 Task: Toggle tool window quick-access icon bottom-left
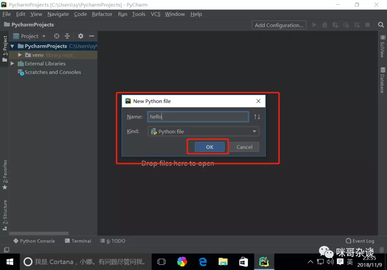[x=7, y=250]
